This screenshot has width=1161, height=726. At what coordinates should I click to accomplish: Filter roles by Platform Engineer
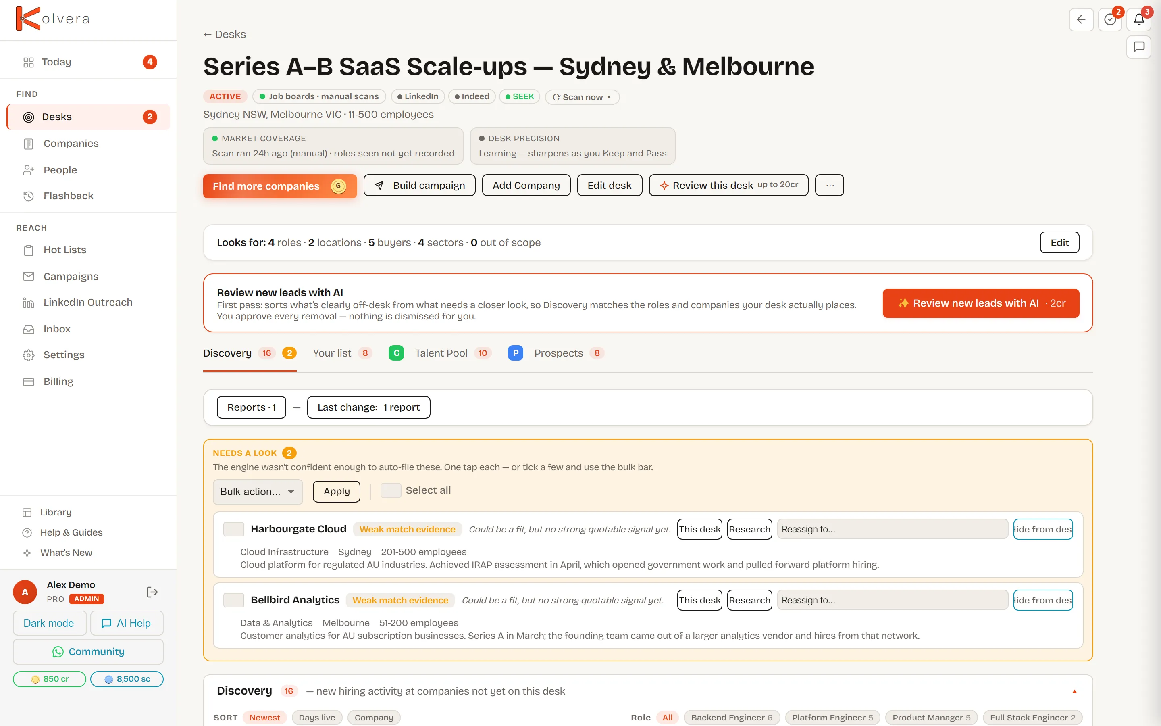(832, 718)
